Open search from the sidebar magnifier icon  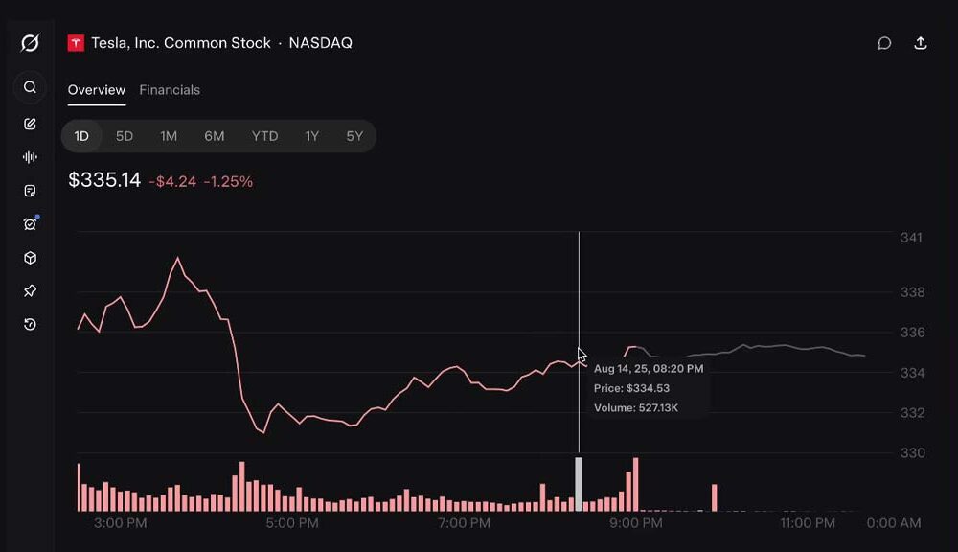coord(30,87)
